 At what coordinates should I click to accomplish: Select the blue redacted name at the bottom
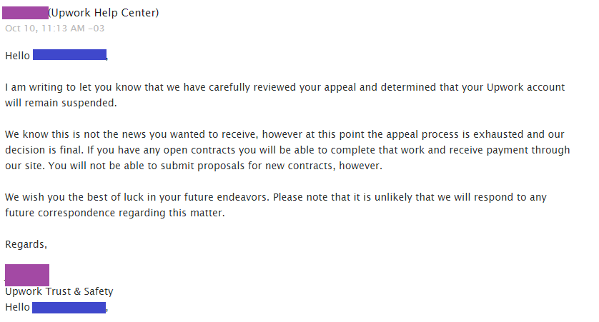coord(69,307)
